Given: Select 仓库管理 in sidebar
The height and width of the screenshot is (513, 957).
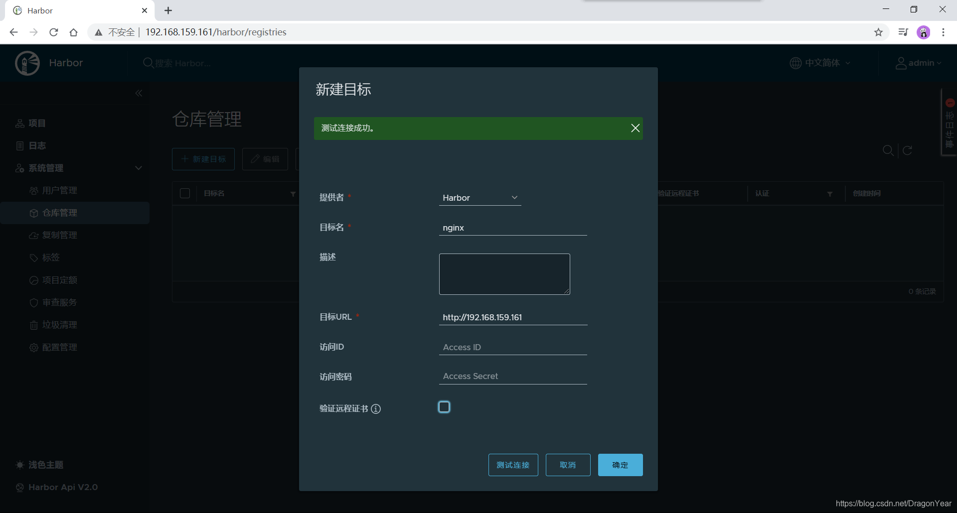Looking at the screenshot, I should tap(75, 213).
